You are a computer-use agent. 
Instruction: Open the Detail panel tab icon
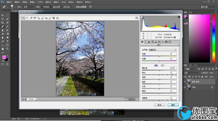coord(149,42)
